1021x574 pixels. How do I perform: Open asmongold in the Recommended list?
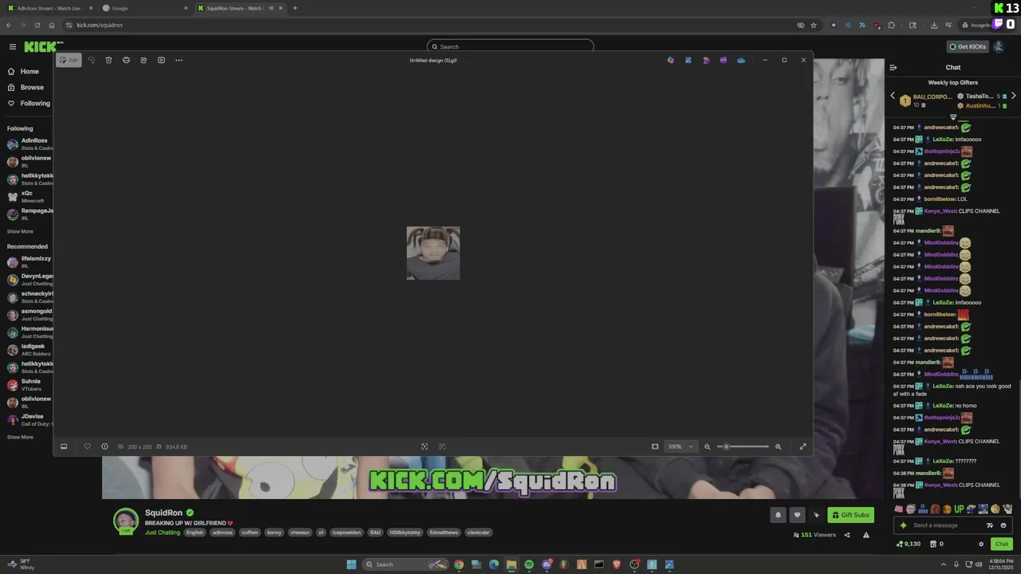[29, 315]
